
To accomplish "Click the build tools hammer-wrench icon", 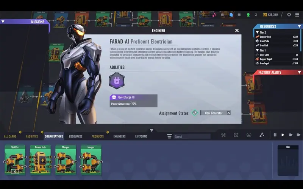I will [x=223, y=135].
